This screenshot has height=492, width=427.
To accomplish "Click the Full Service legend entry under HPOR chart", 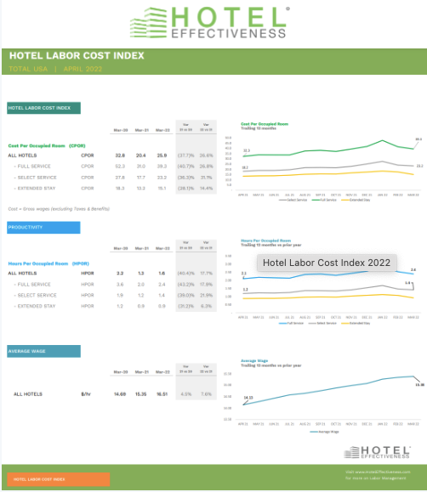I will pos(291,323).
